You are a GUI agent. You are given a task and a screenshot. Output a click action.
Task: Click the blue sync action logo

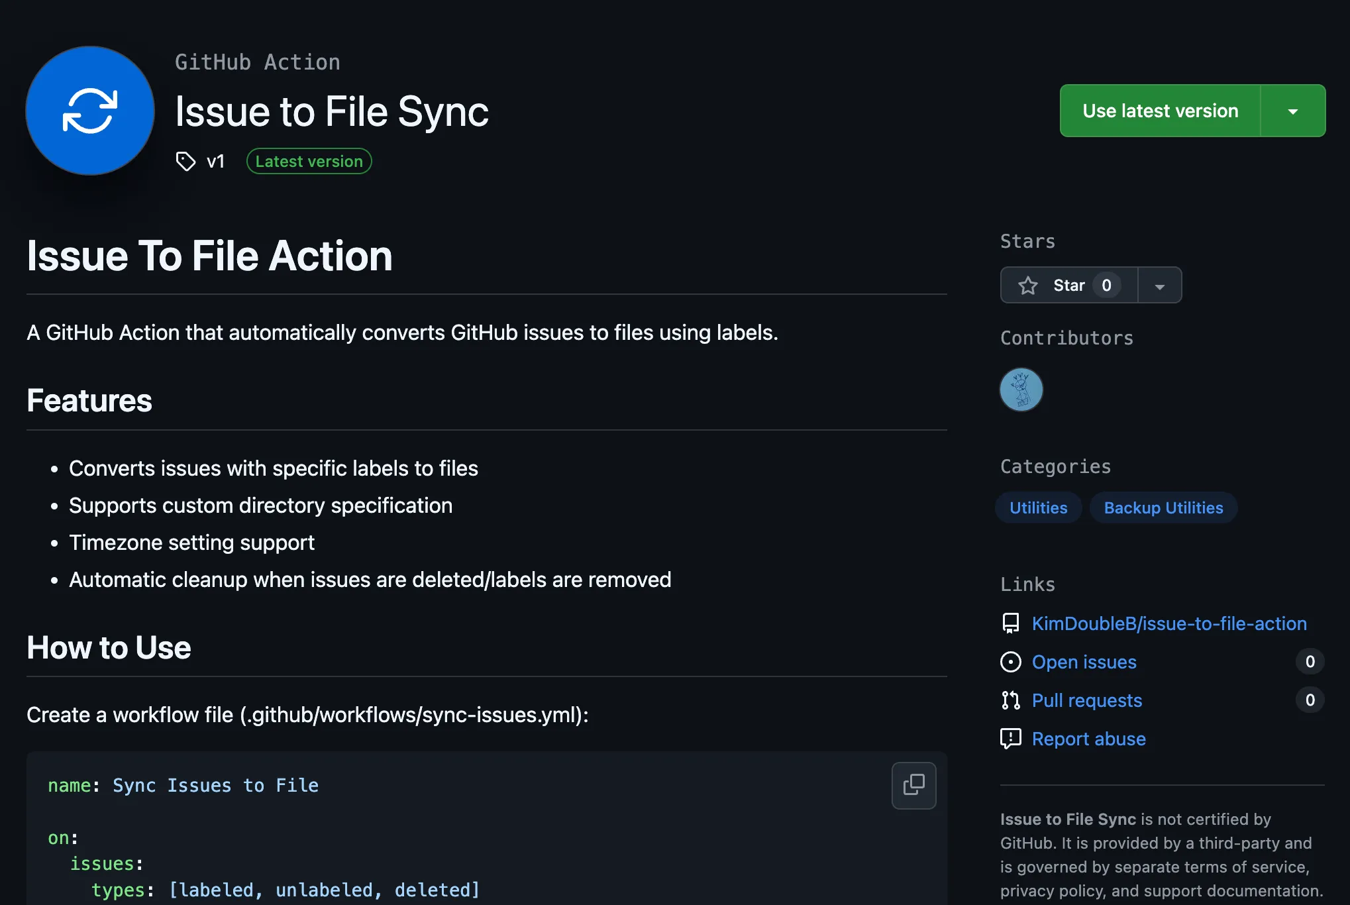point(90,111)
